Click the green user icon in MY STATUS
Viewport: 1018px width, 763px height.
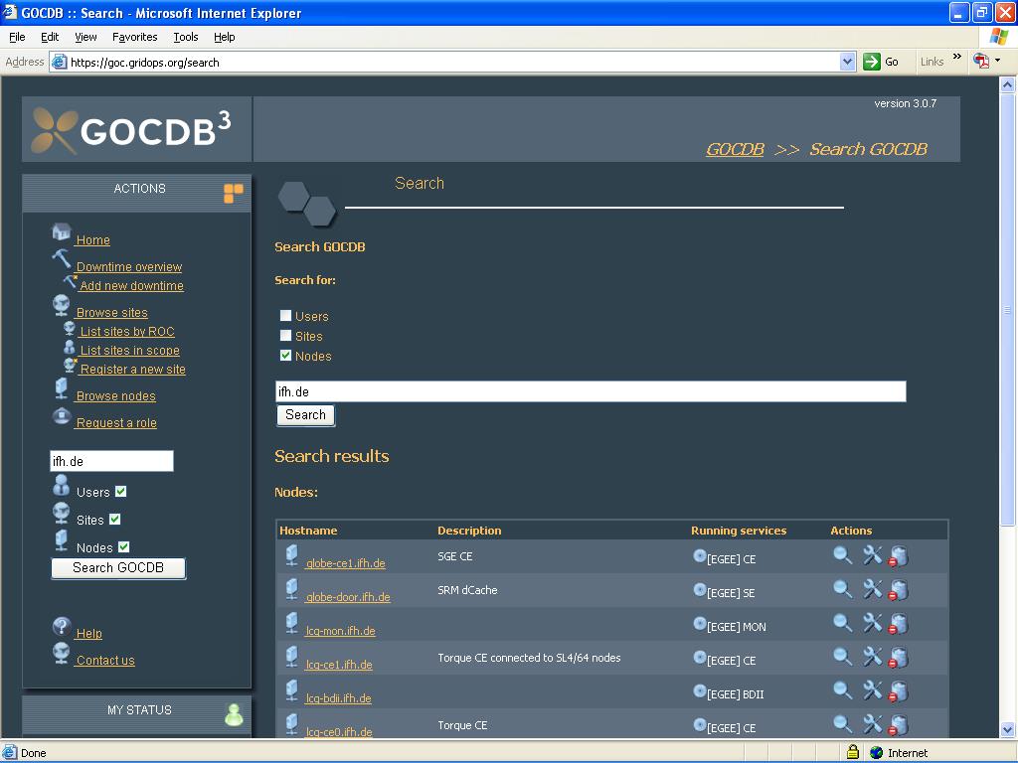click(234, 714)
